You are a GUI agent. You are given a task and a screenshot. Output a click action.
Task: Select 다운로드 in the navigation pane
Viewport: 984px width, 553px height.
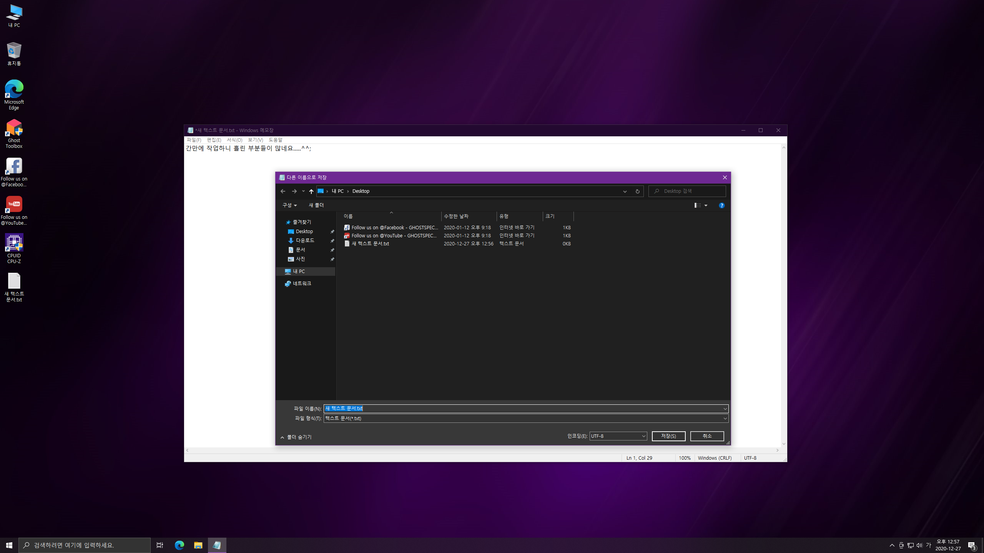[305, 240]
